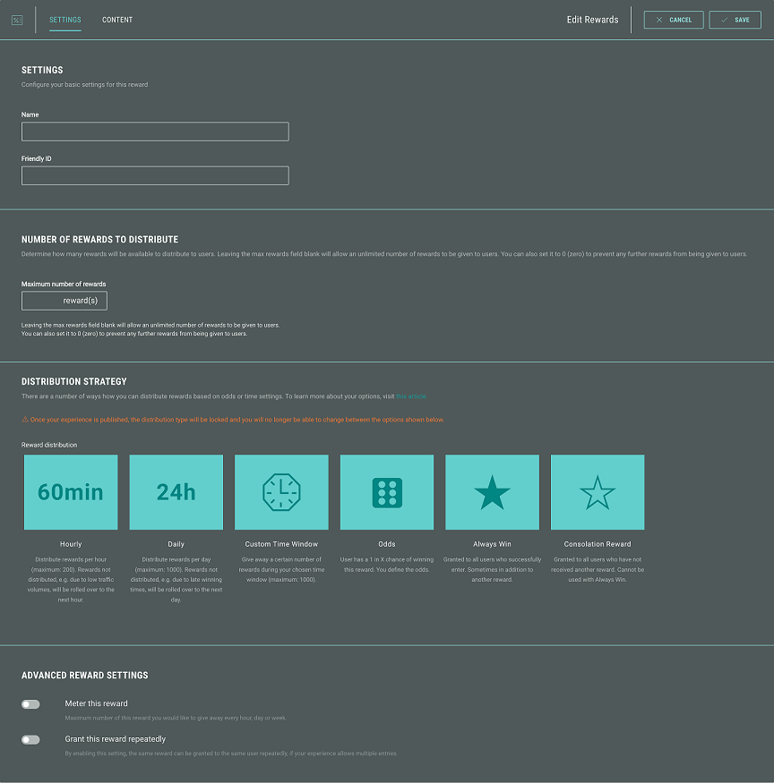Click the X icon on Cancel button

[659, 20]
